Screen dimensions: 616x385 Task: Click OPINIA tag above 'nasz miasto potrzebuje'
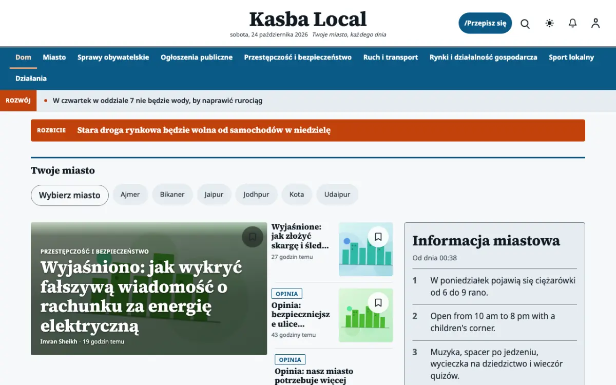(x=290, y=360)
